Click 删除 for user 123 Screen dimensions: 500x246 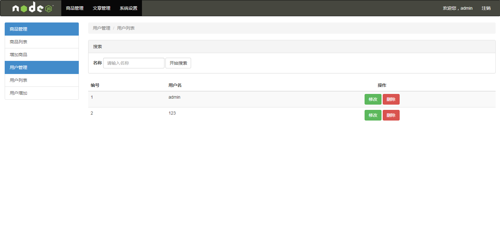pyautogui.click(x=391, y=115)
